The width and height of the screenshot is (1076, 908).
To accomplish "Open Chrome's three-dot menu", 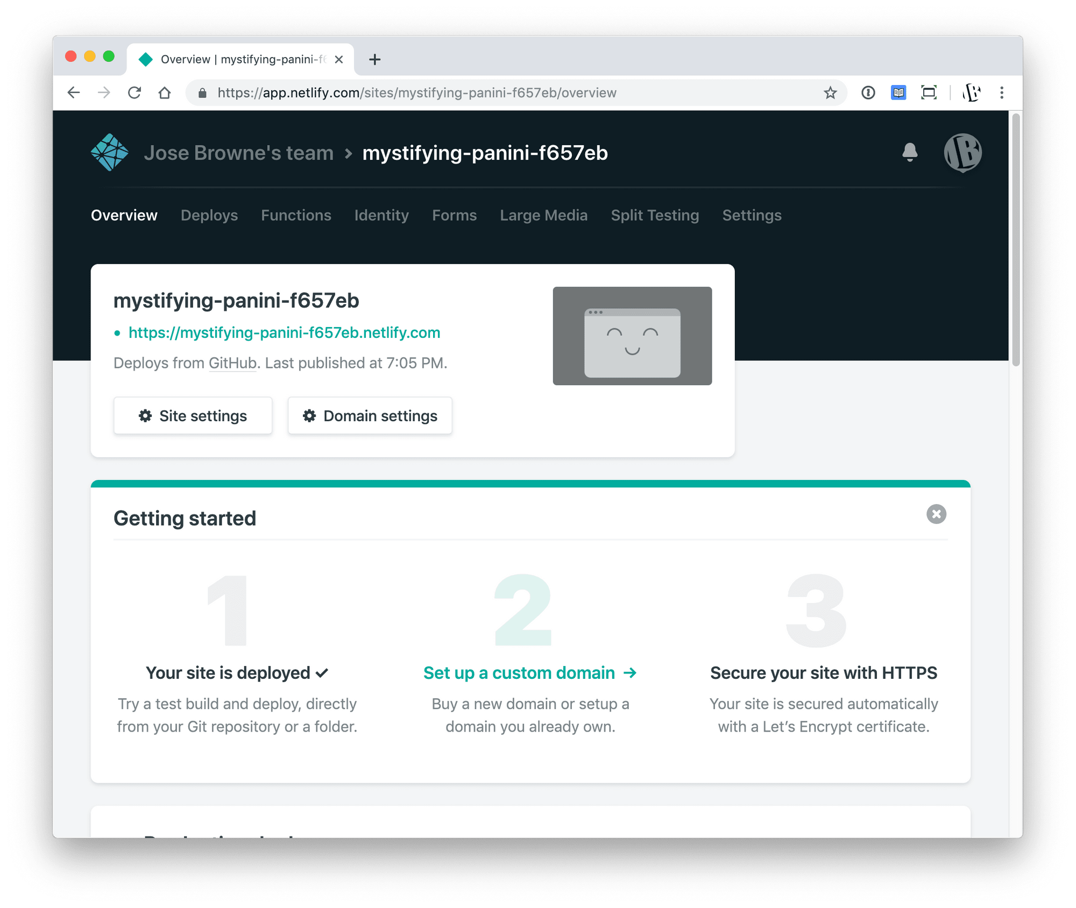I will point(1002,93).
